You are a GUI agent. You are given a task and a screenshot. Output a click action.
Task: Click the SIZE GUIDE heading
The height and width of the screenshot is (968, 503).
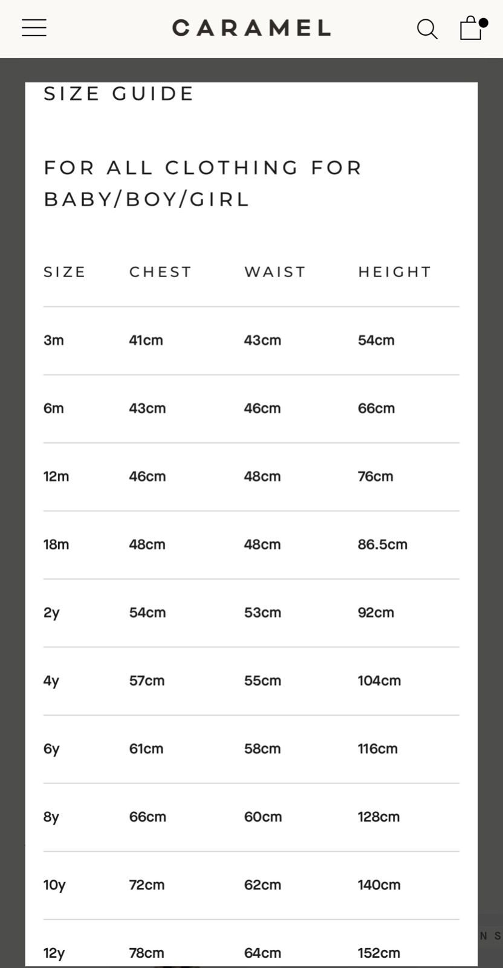pyautogui.click(x=119, y=94)
